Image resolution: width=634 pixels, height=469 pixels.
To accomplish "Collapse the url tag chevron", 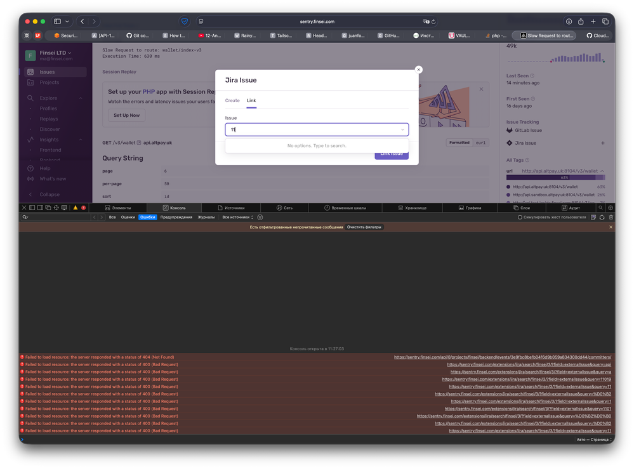I will [602, 171].
